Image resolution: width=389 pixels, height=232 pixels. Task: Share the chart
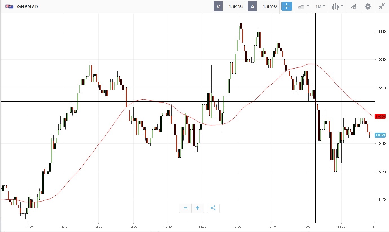pyautogui.click(x=213, y=208)
